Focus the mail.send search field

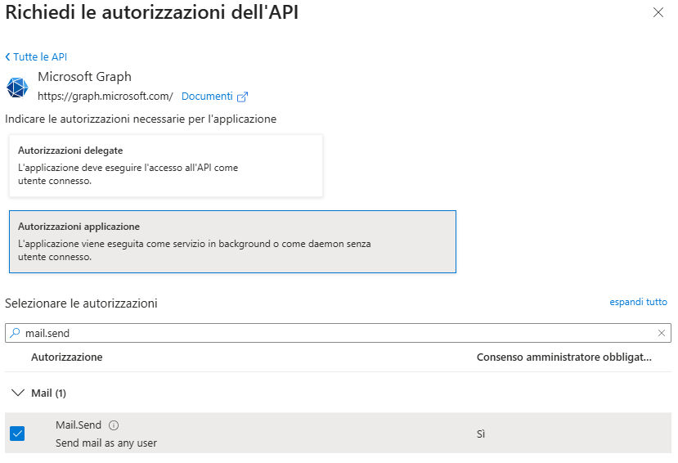[327, 333]
